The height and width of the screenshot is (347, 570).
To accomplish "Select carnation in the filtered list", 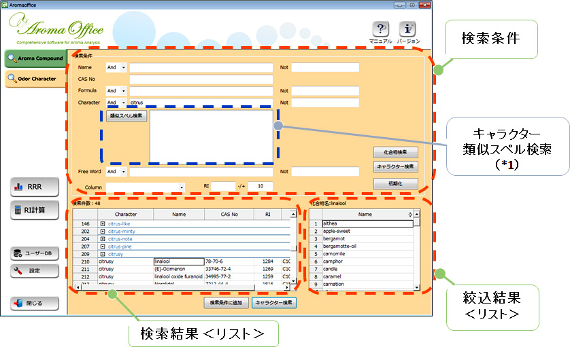I will [367, 285].
